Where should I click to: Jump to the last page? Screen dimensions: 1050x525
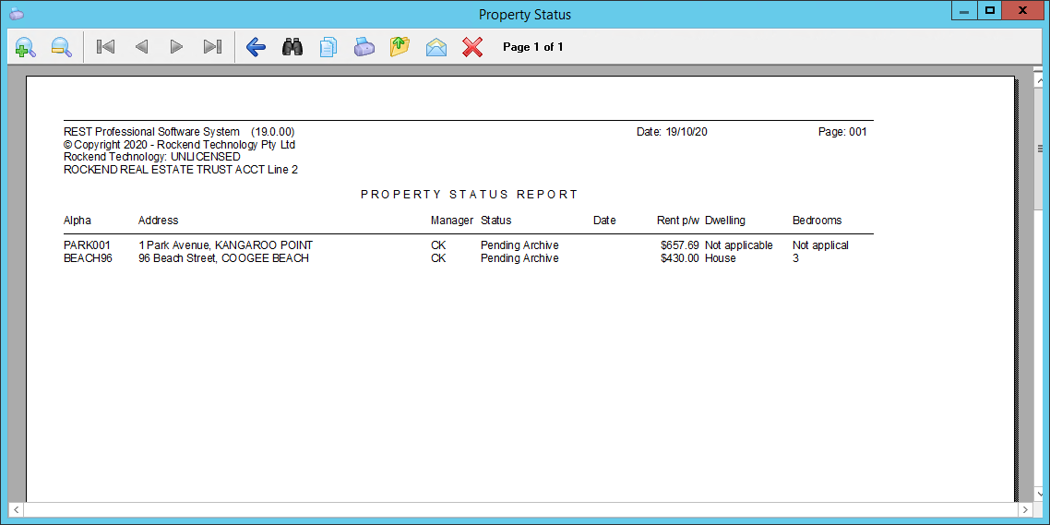[x=213, y=47]
